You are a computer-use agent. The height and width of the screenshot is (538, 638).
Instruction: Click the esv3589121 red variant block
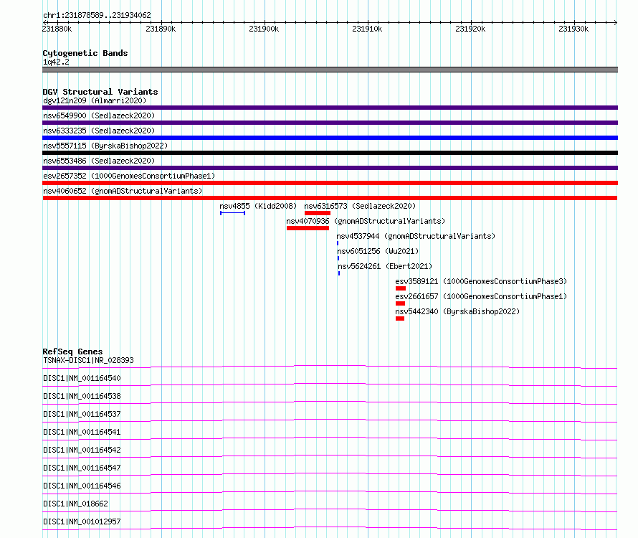pyautogui.click(x=401, y=288)
